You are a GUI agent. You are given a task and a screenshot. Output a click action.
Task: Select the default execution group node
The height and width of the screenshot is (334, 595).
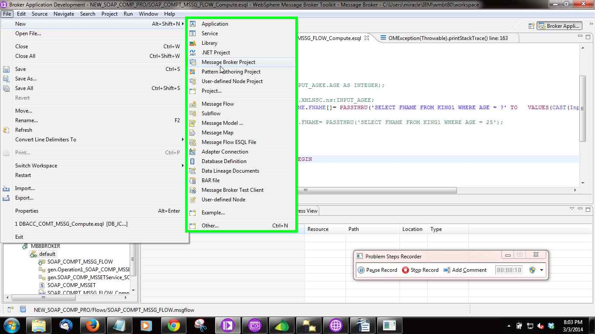pyautogui.click(x=47, y=254)
